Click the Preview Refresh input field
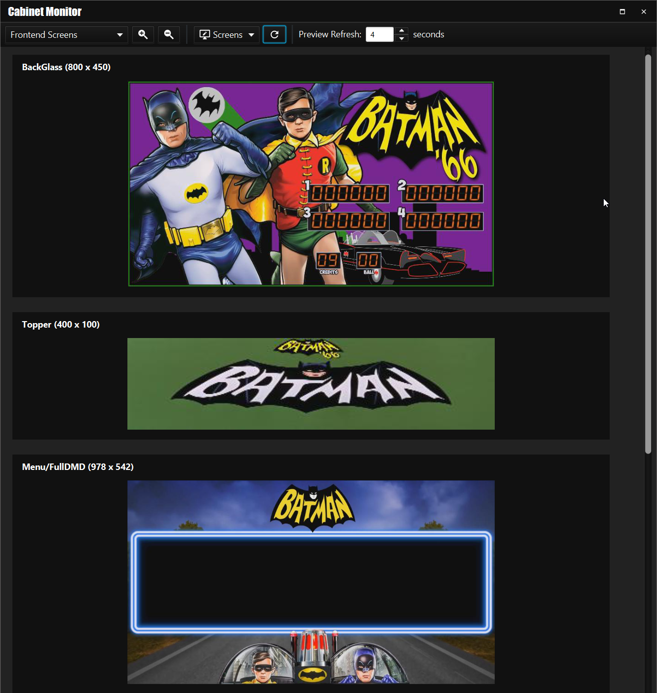 click(x=380, y=34)
